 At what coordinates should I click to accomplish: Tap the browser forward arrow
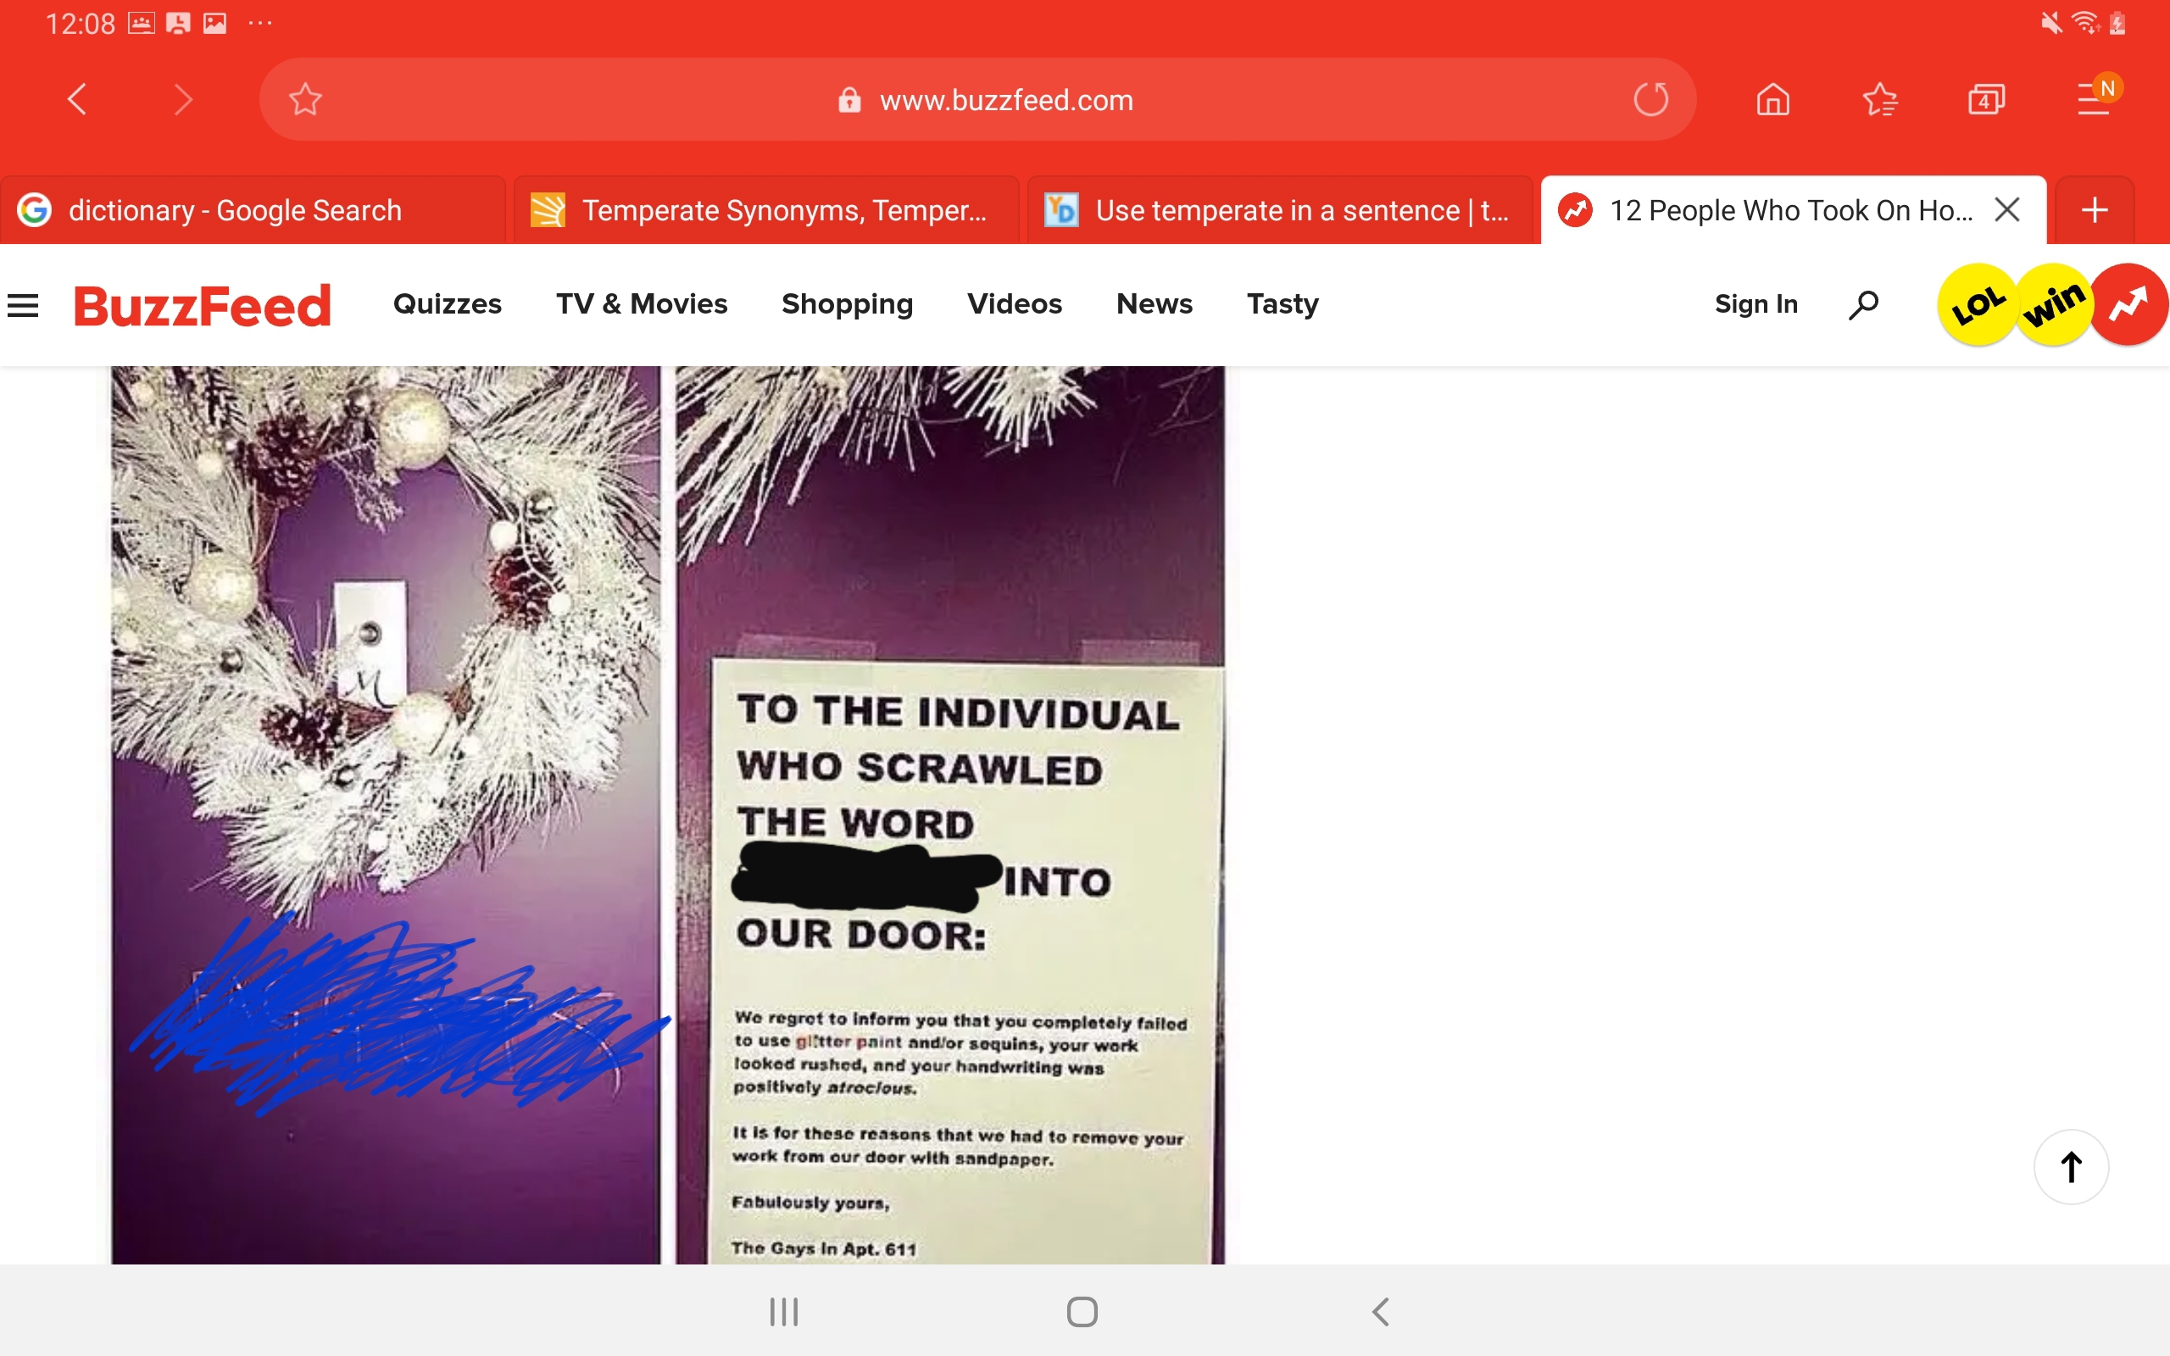183,99
